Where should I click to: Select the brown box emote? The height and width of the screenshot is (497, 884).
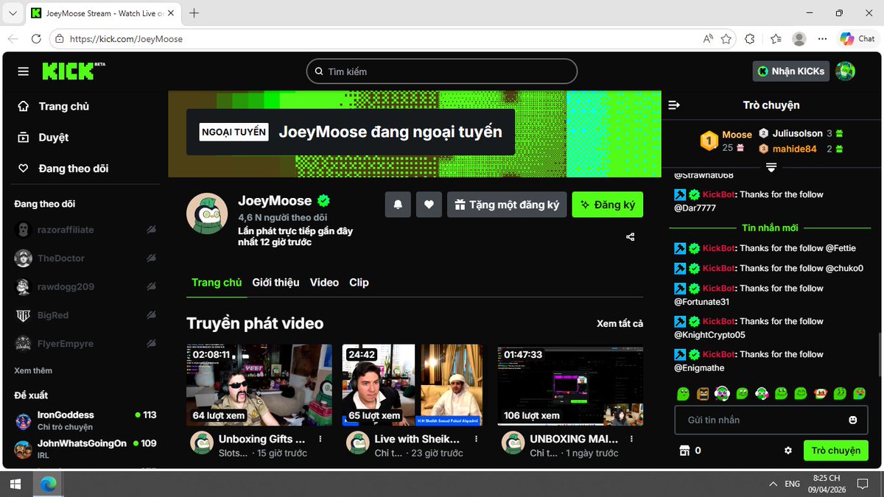[703, 394]
